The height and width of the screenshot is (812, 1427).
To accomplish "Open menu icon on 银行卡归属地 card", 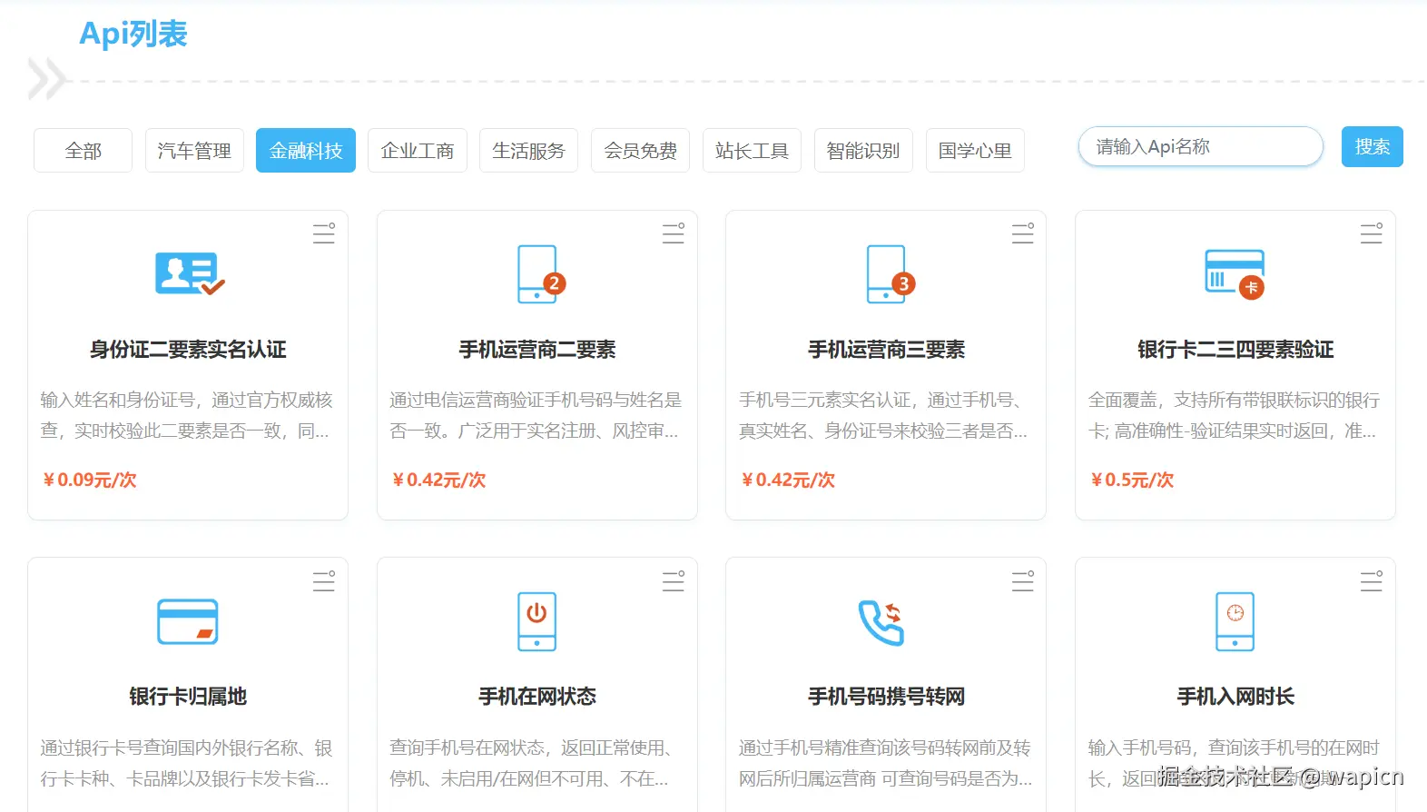I will coord(324,581).
